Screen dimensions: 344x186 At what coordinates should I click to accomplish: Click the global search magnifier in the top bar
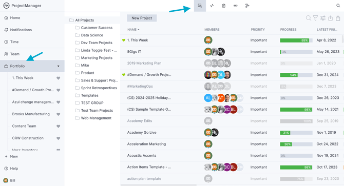[x=338, y=6]
